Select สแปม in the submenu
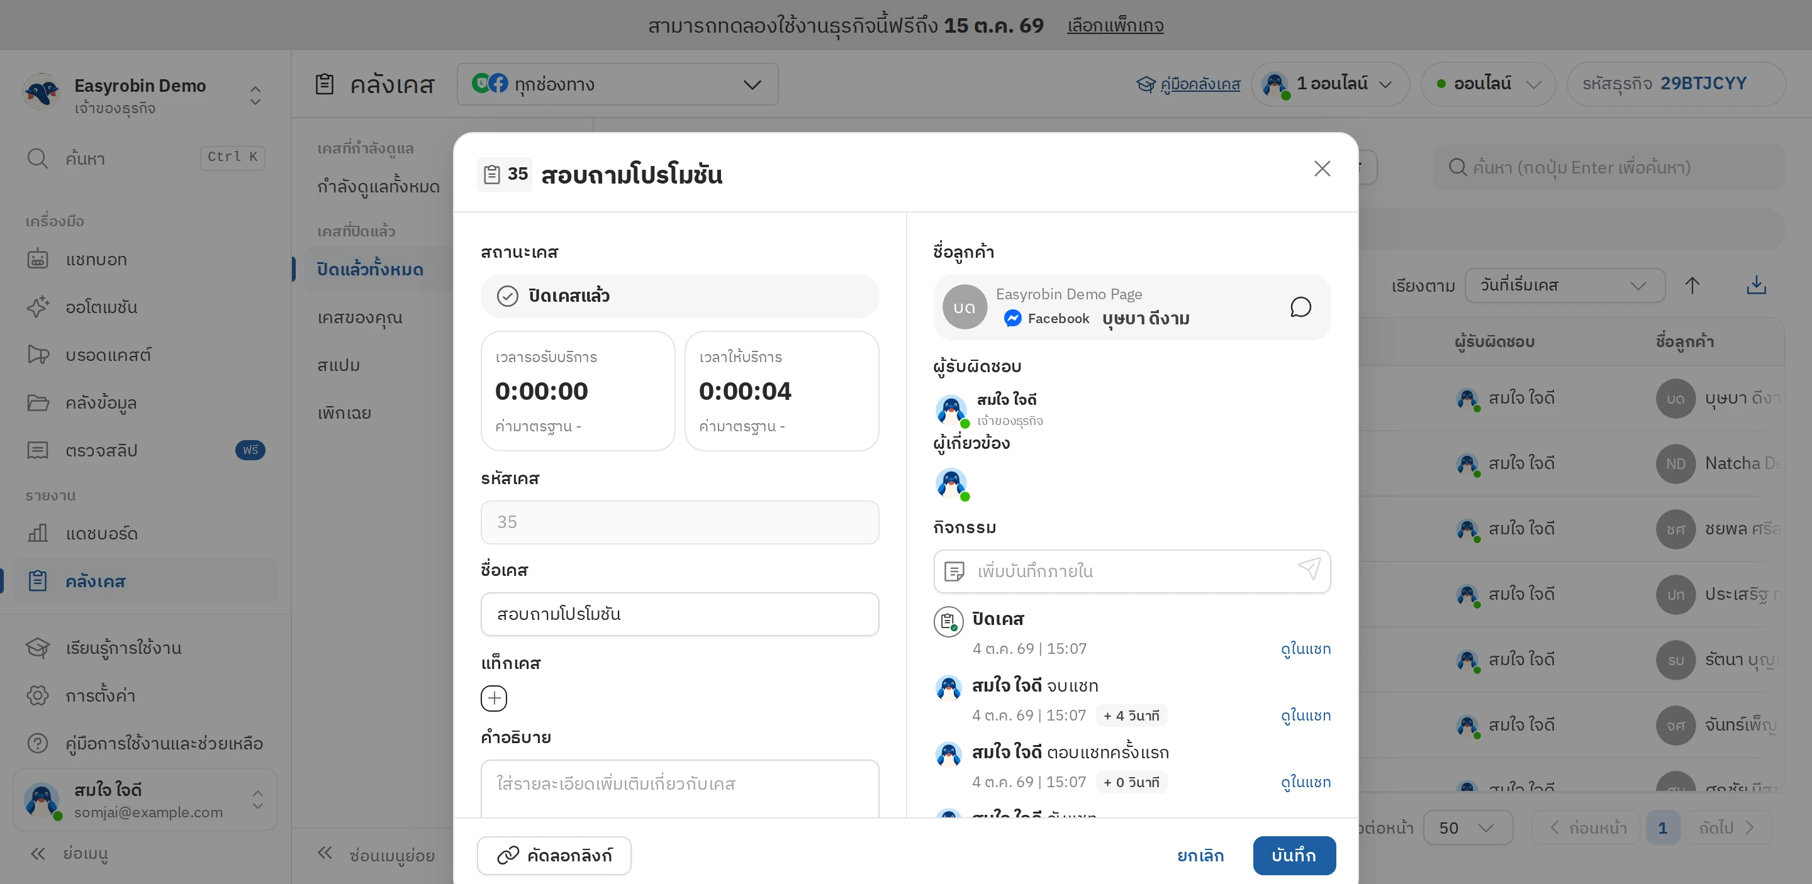Image resolution: width=1812 pixels, height=884 pixels. pos(378,365)
